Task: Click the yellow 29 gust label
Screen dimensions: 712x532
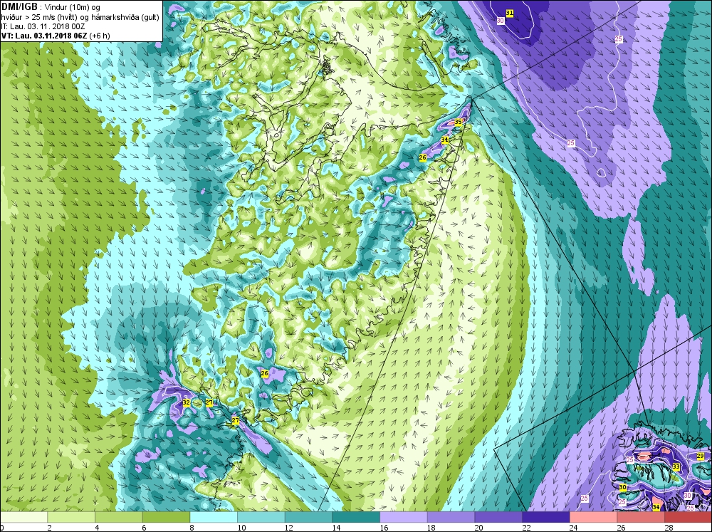Action: point(700,456)
